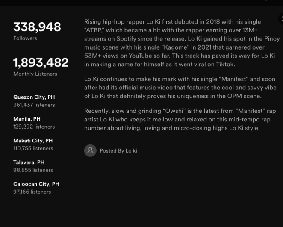The image size is (283, 227).
Task: Select Makati City, PH location
Action: (x=33, y=141)
